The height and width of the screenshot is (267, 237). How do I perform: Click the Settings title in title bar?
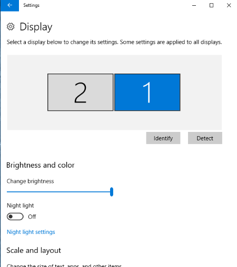pos(32,5)
